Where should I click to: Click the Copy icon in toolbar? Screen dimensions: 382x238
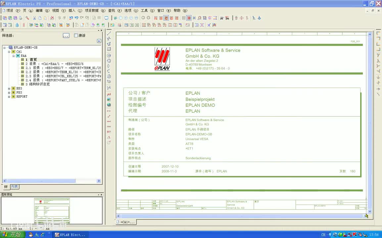[x=40, y=18]
